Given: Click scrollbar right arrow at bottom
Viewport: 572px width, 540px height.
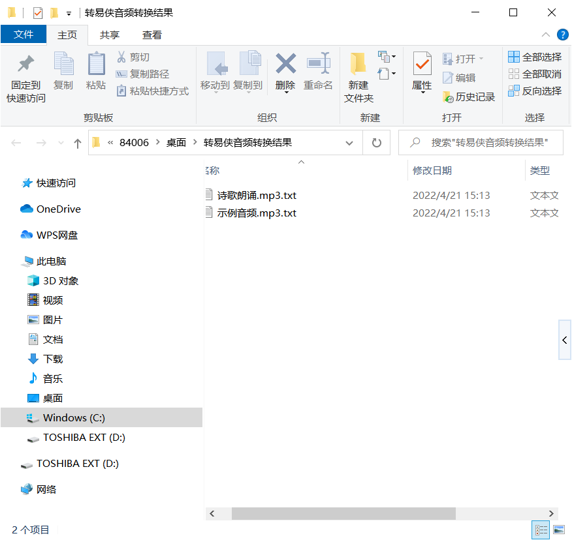Looking at the screenshot, I should pyautogui.click(x=551, y=513).
